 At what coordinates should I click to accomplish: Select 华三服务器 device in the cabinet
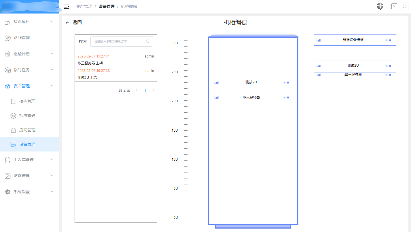[x=253, y=97]
